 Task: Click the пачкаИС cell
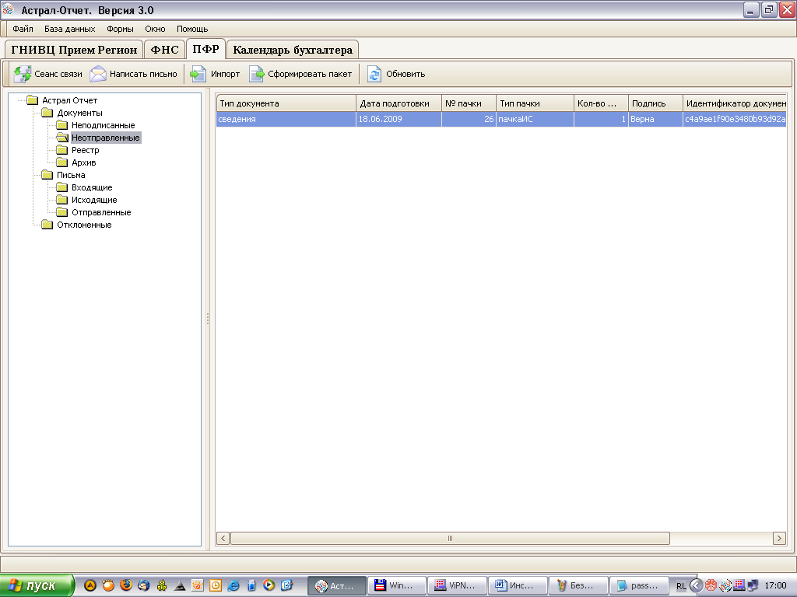pos(535,119)
